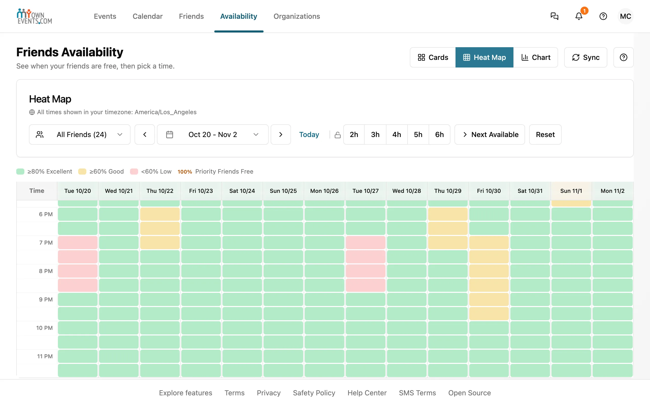Open the All Friends (24) dropdown
The image size is (650, 406).
click(79, 134)
